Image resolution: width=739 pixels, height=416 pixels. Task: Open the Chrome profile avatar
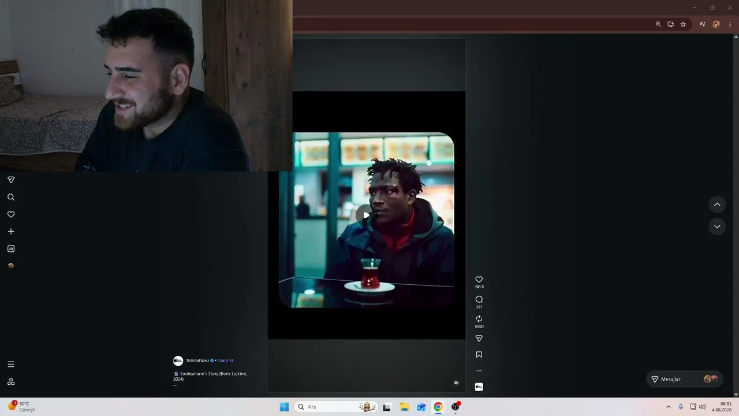(x=716, y=24)
